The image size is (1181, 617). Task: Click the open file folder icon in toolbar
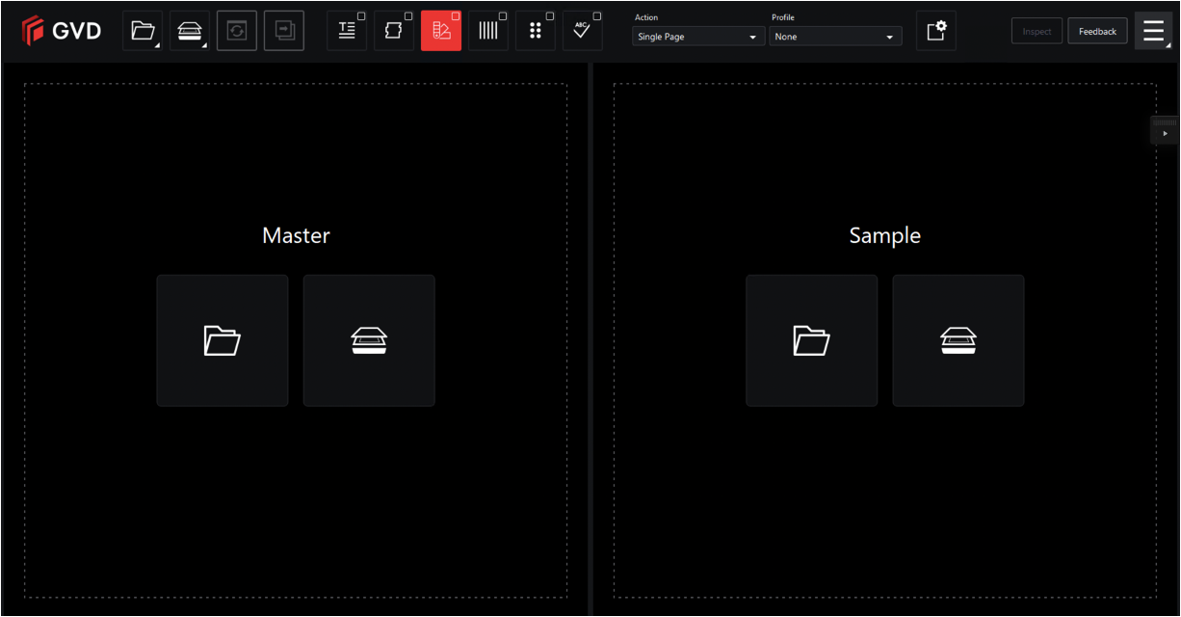[x=143, y=31]
